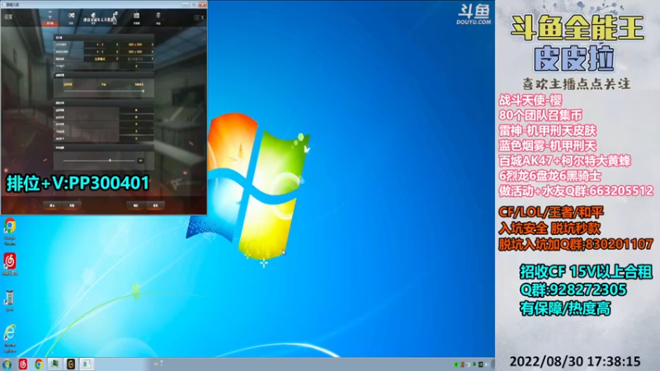The width and height of the screenshot is (660, 371).
Task: Click the third of four bottom buttons in settings
Action: pos(135,205)
